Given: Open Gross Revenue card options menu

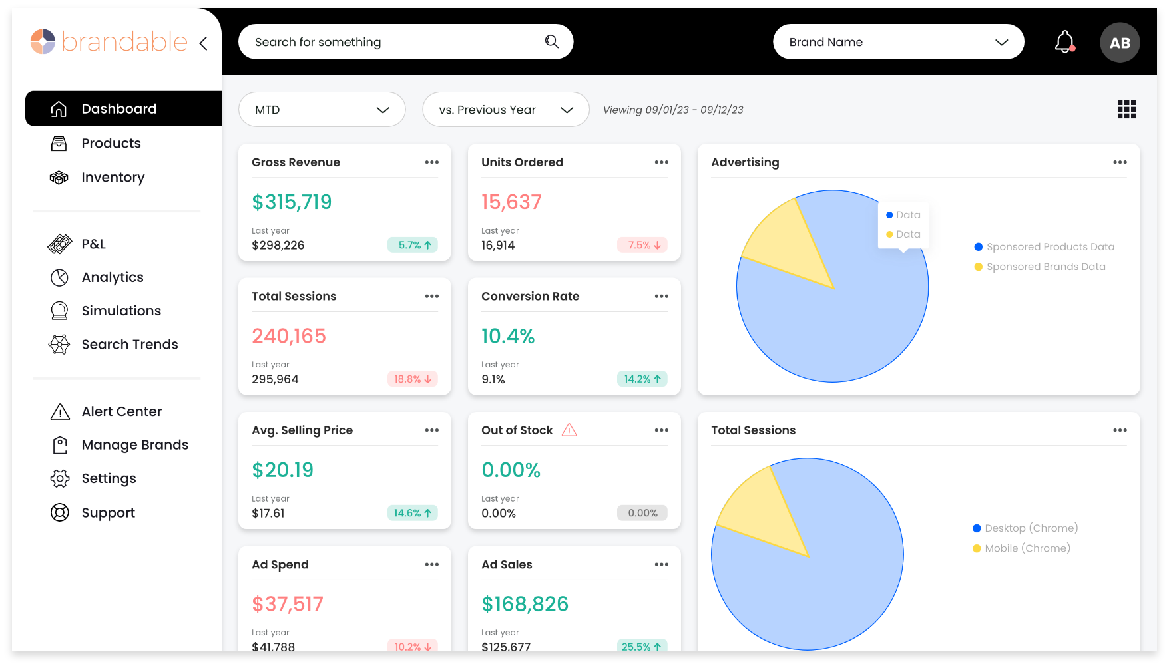Looking at the screenshot, I should (431, 162).
